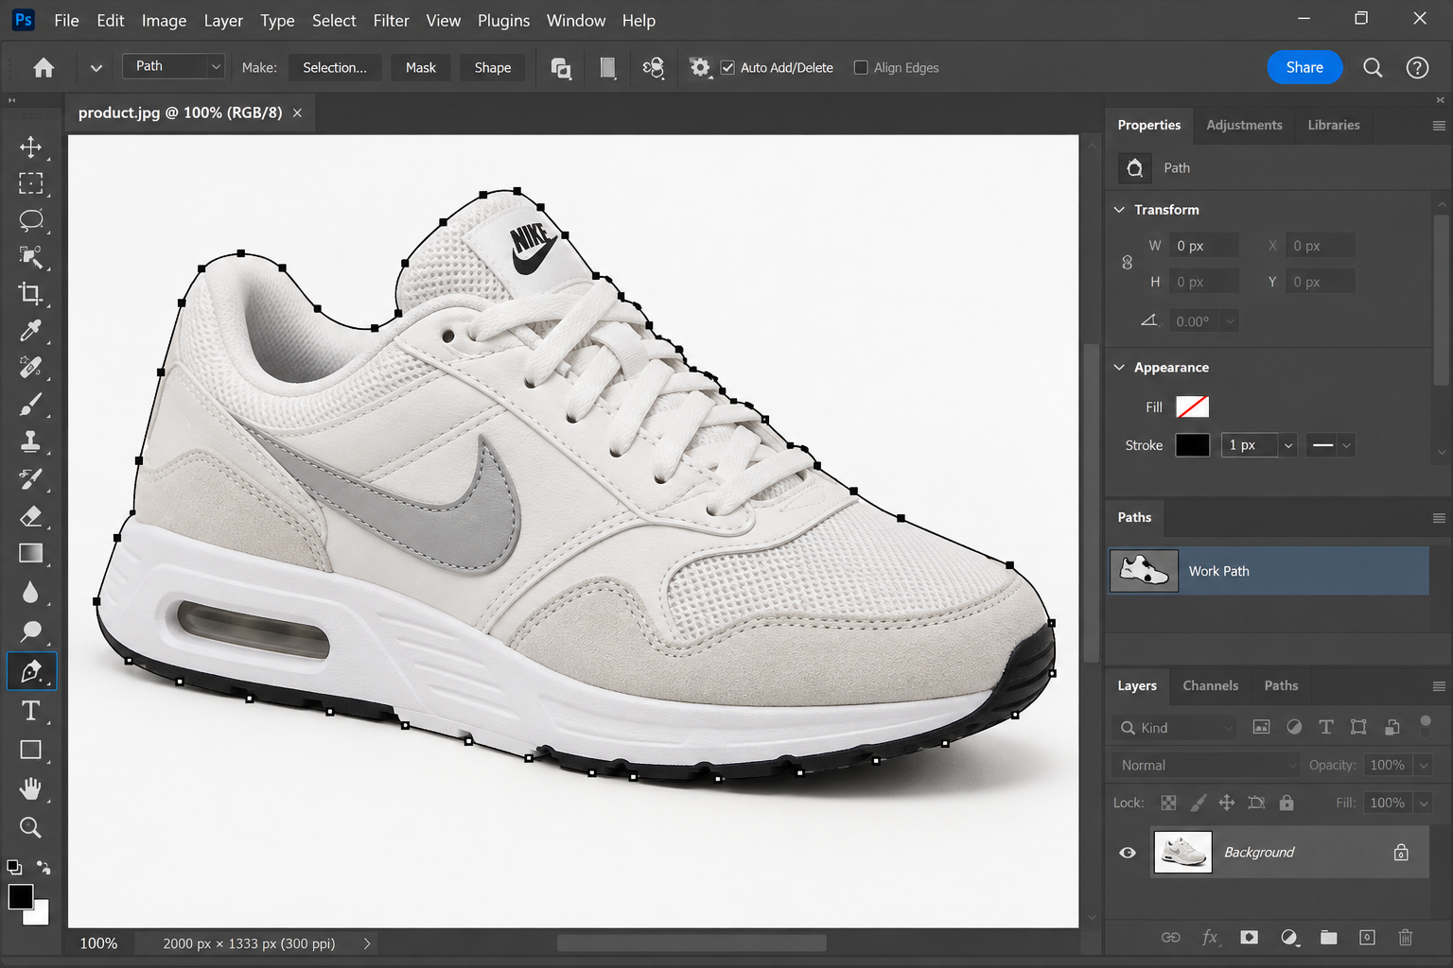This screenshot has width=1453, height=968.
Task: Toggle lock image pixels
Action: [1198, 803]
